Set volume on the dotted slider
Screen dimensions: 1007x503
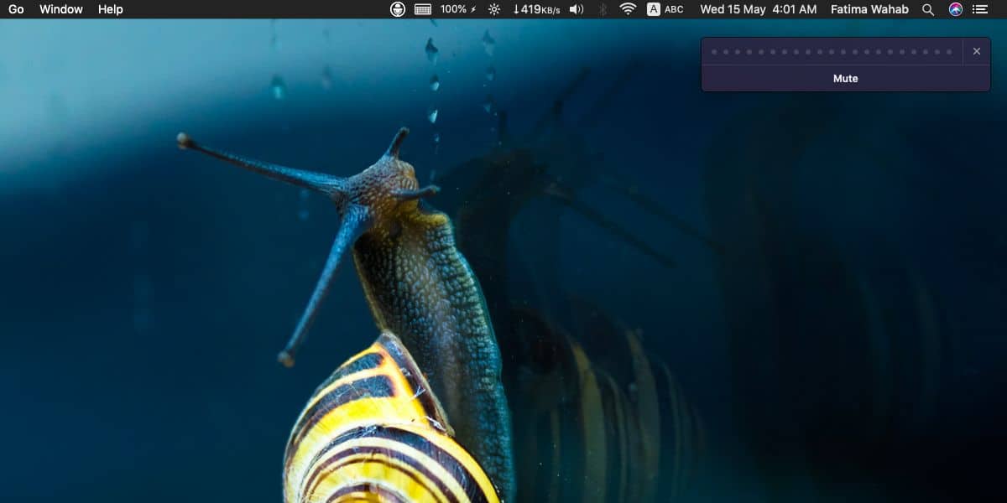832,51
